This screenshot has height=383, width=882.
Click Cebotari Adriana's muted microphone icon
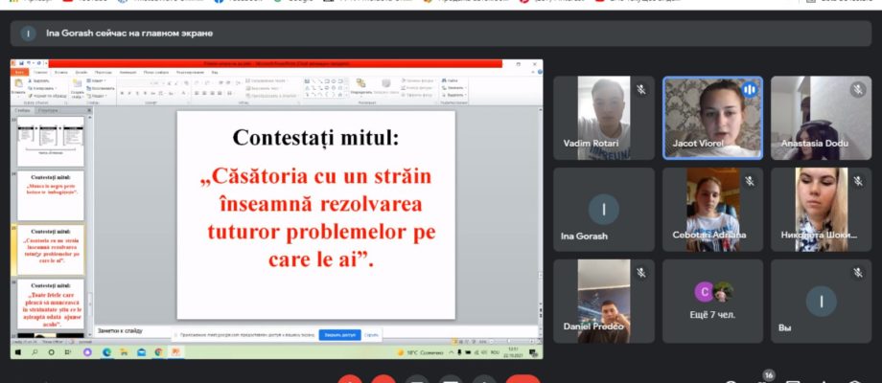750,181
